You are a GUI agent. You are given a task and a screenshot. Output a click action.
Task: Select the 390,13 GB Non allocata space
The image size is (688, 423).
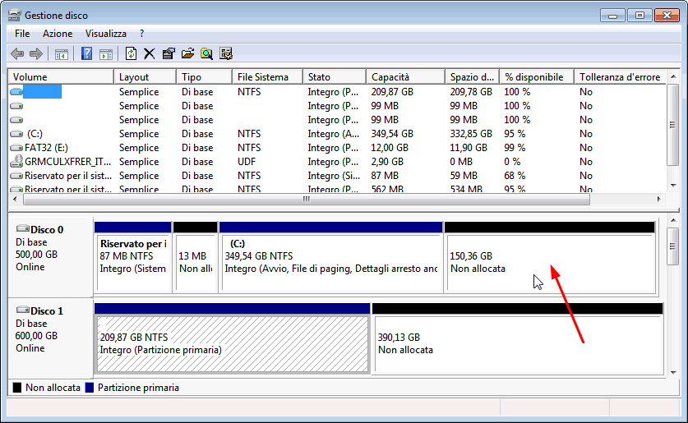(x=517, y=338)
